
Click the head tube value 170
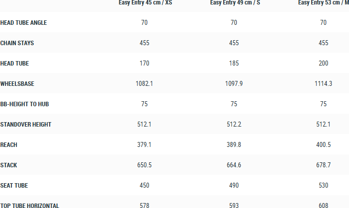[144, 64]
